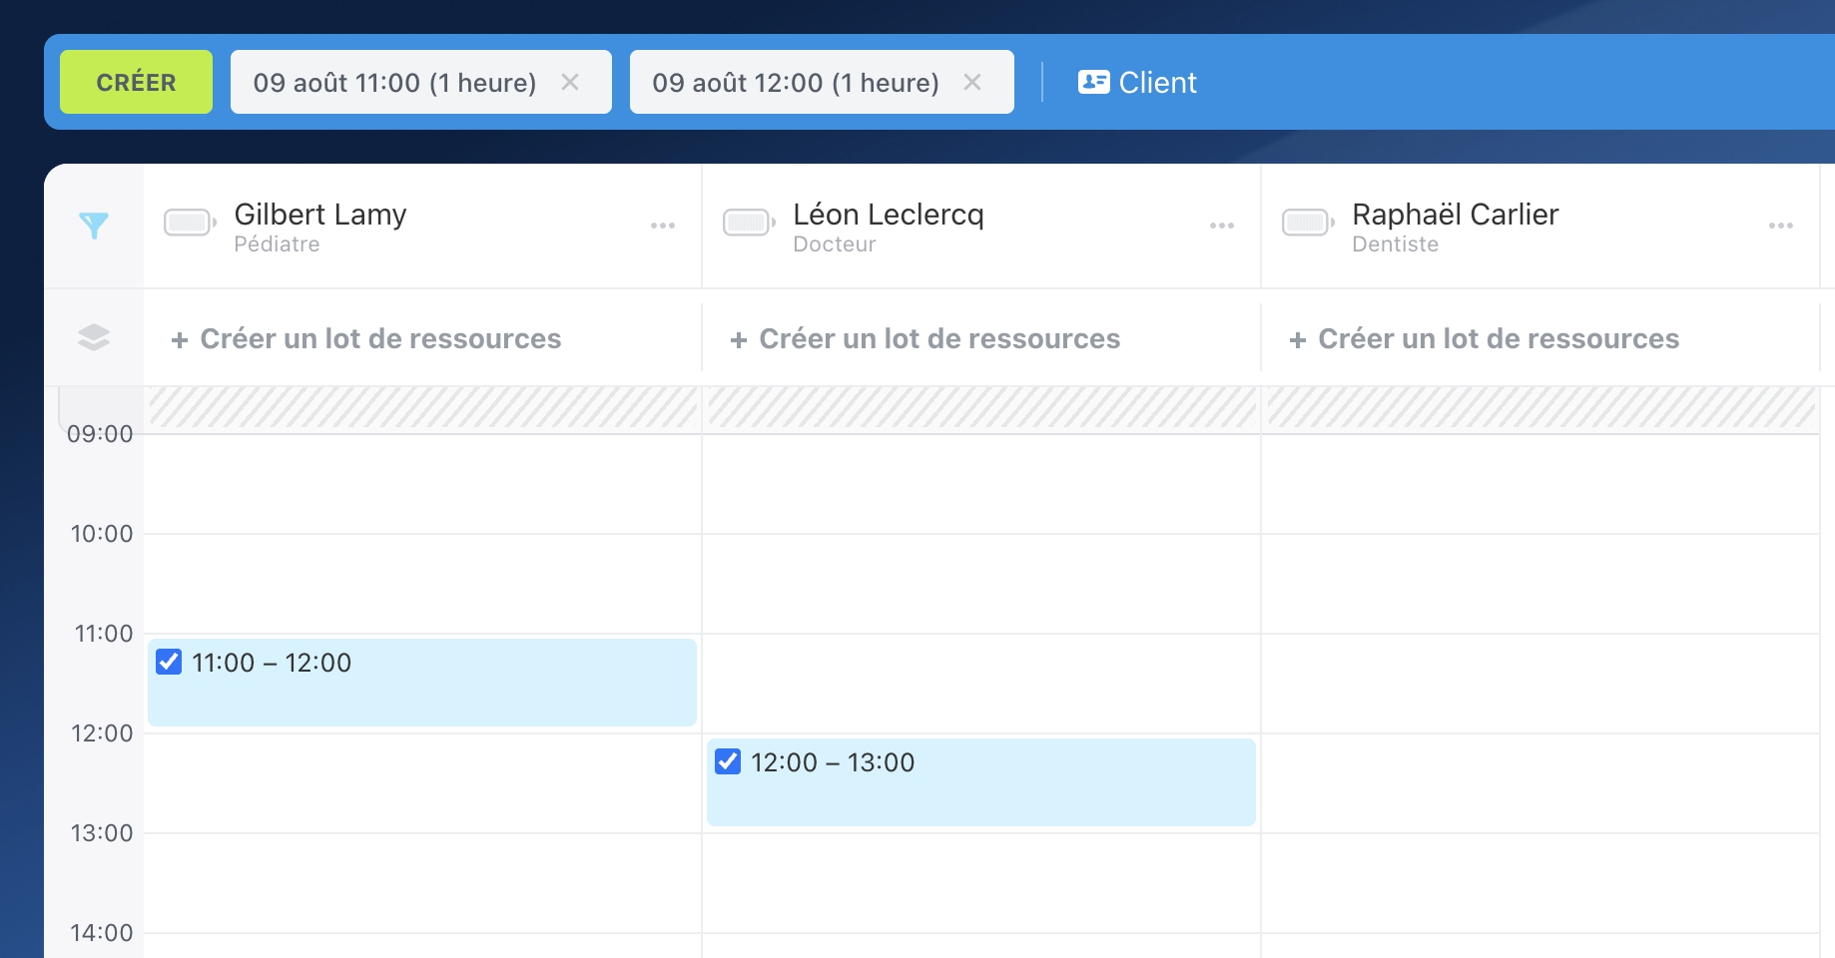Select the 09 août 12:00 (1 heure) chip
The height and width of the screenshot is (958, 1835).
[x=795, y=82]
